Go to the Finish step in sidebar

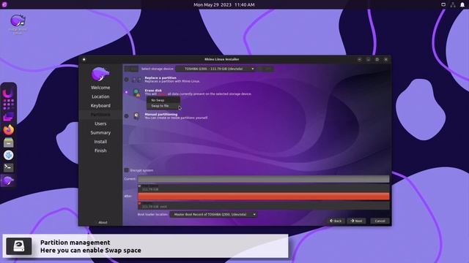[x=100, y=150]
